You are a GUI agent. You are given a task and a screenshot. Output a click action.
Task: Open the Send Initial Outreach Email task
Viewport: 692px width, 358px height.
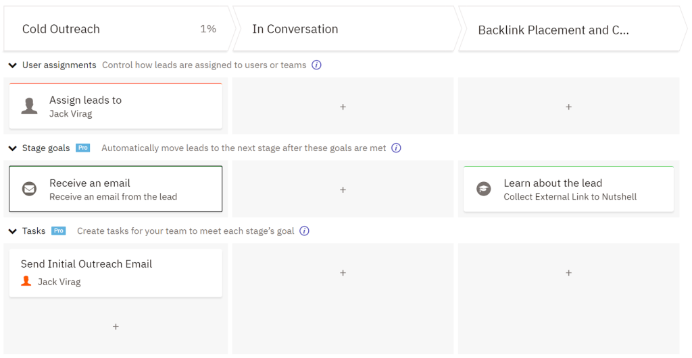pyautogui.click(x=116, y=273)
